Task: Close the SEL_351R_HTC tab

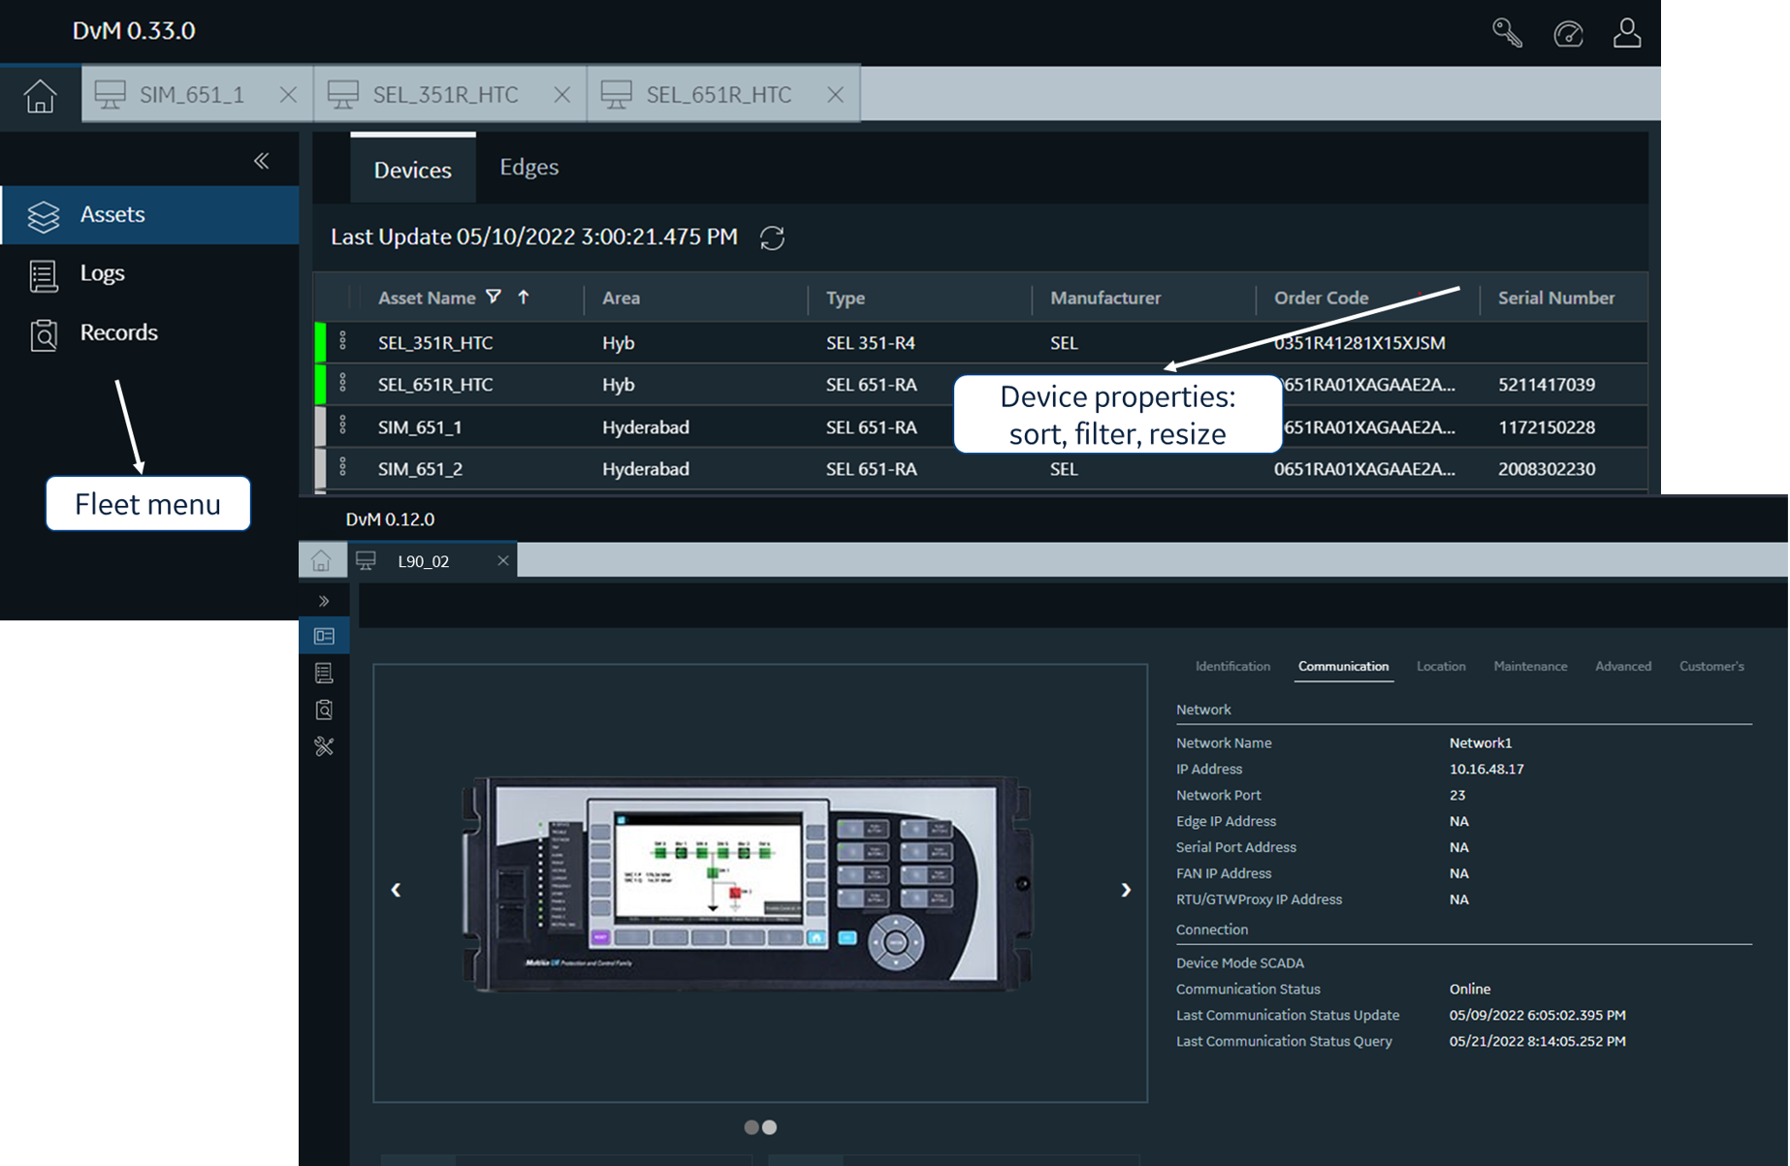Action: click(561, 94)
